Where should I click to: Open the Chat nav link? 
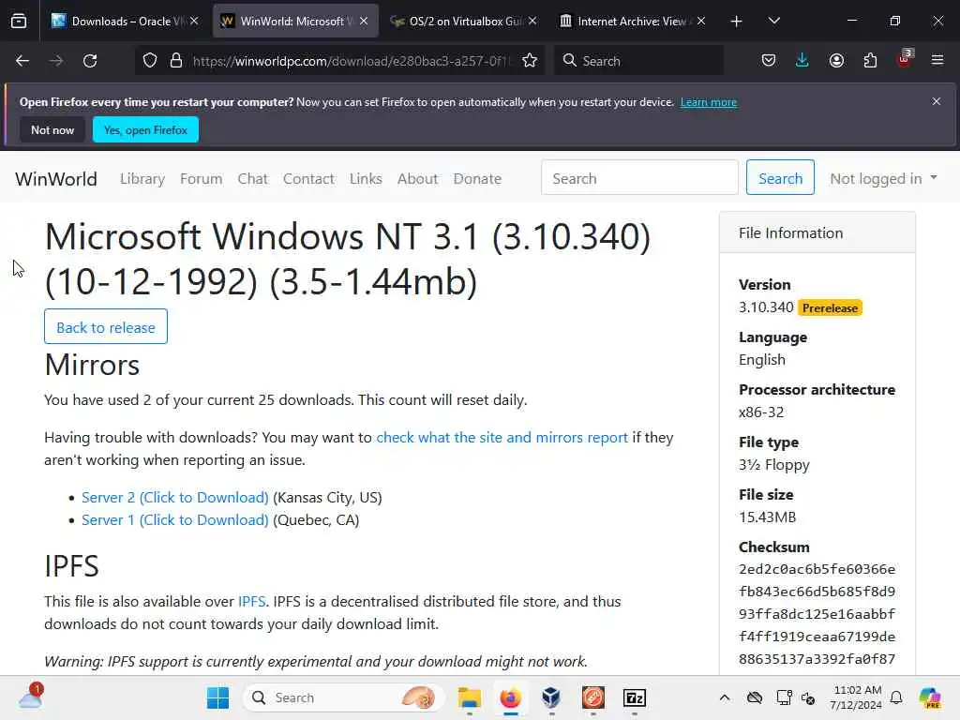click(253, 179)
